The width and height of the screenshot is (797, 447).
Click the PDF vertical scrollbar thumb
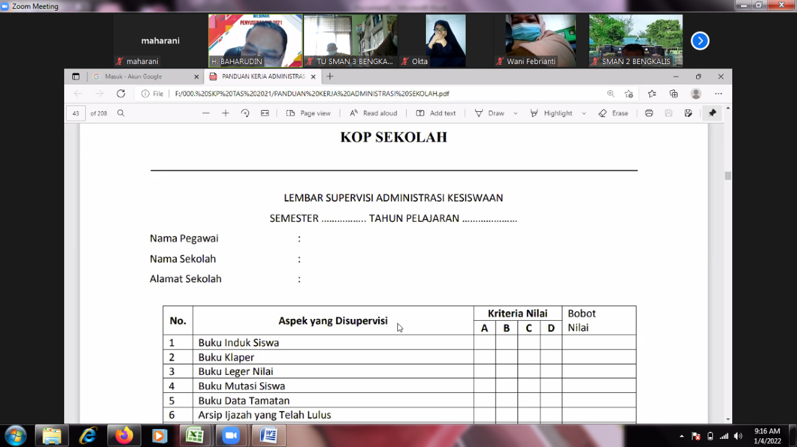(x=728, y=176)
